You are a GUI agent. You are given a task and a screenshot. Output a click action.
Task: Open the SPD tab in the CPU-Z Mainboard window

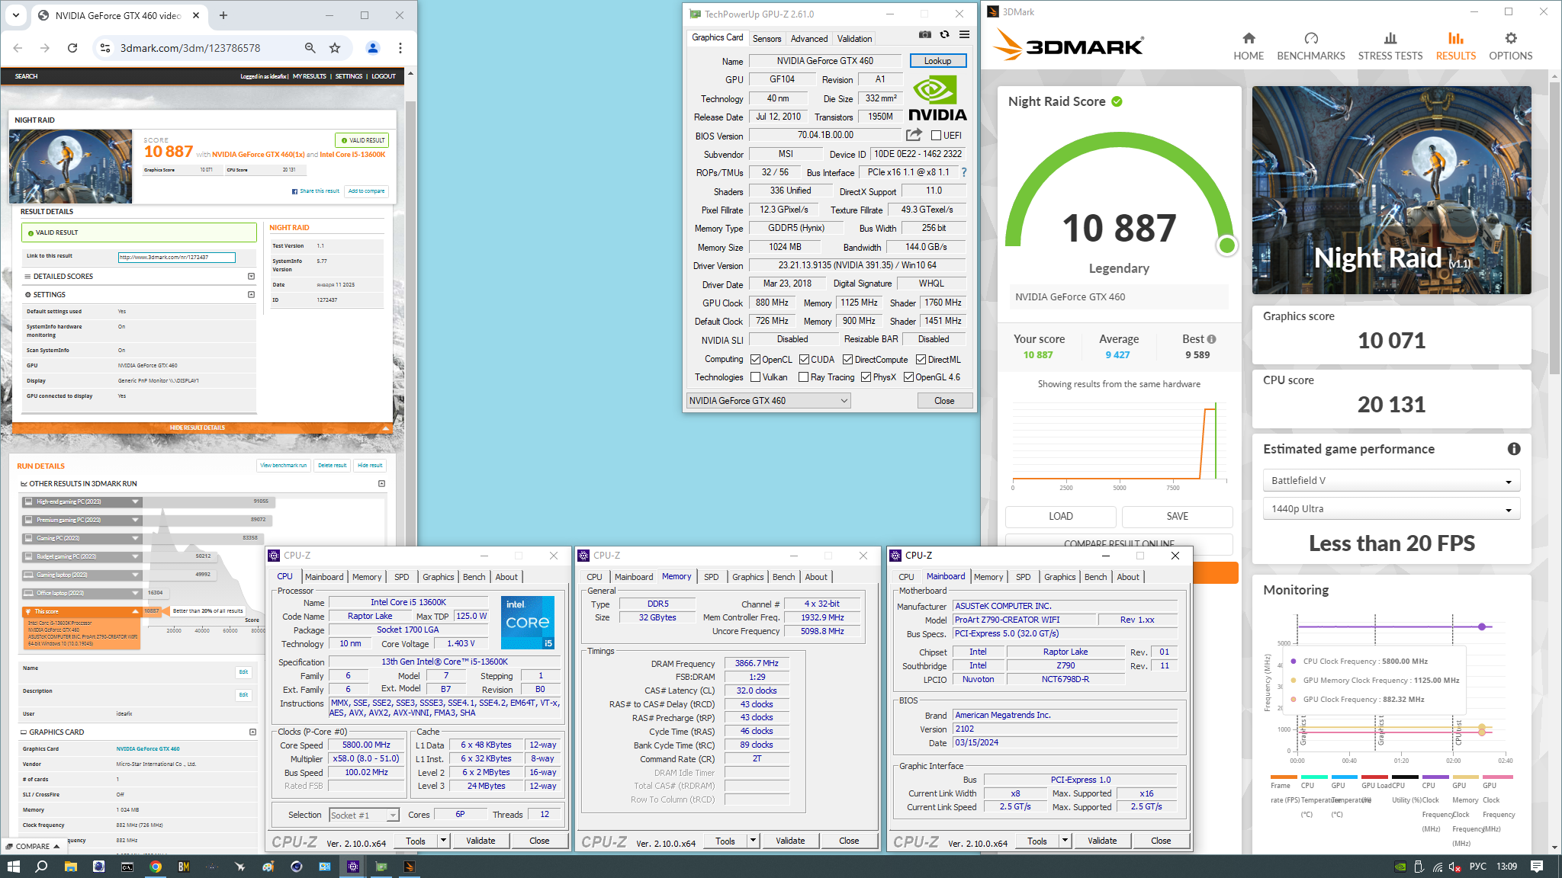[1023, 577]
